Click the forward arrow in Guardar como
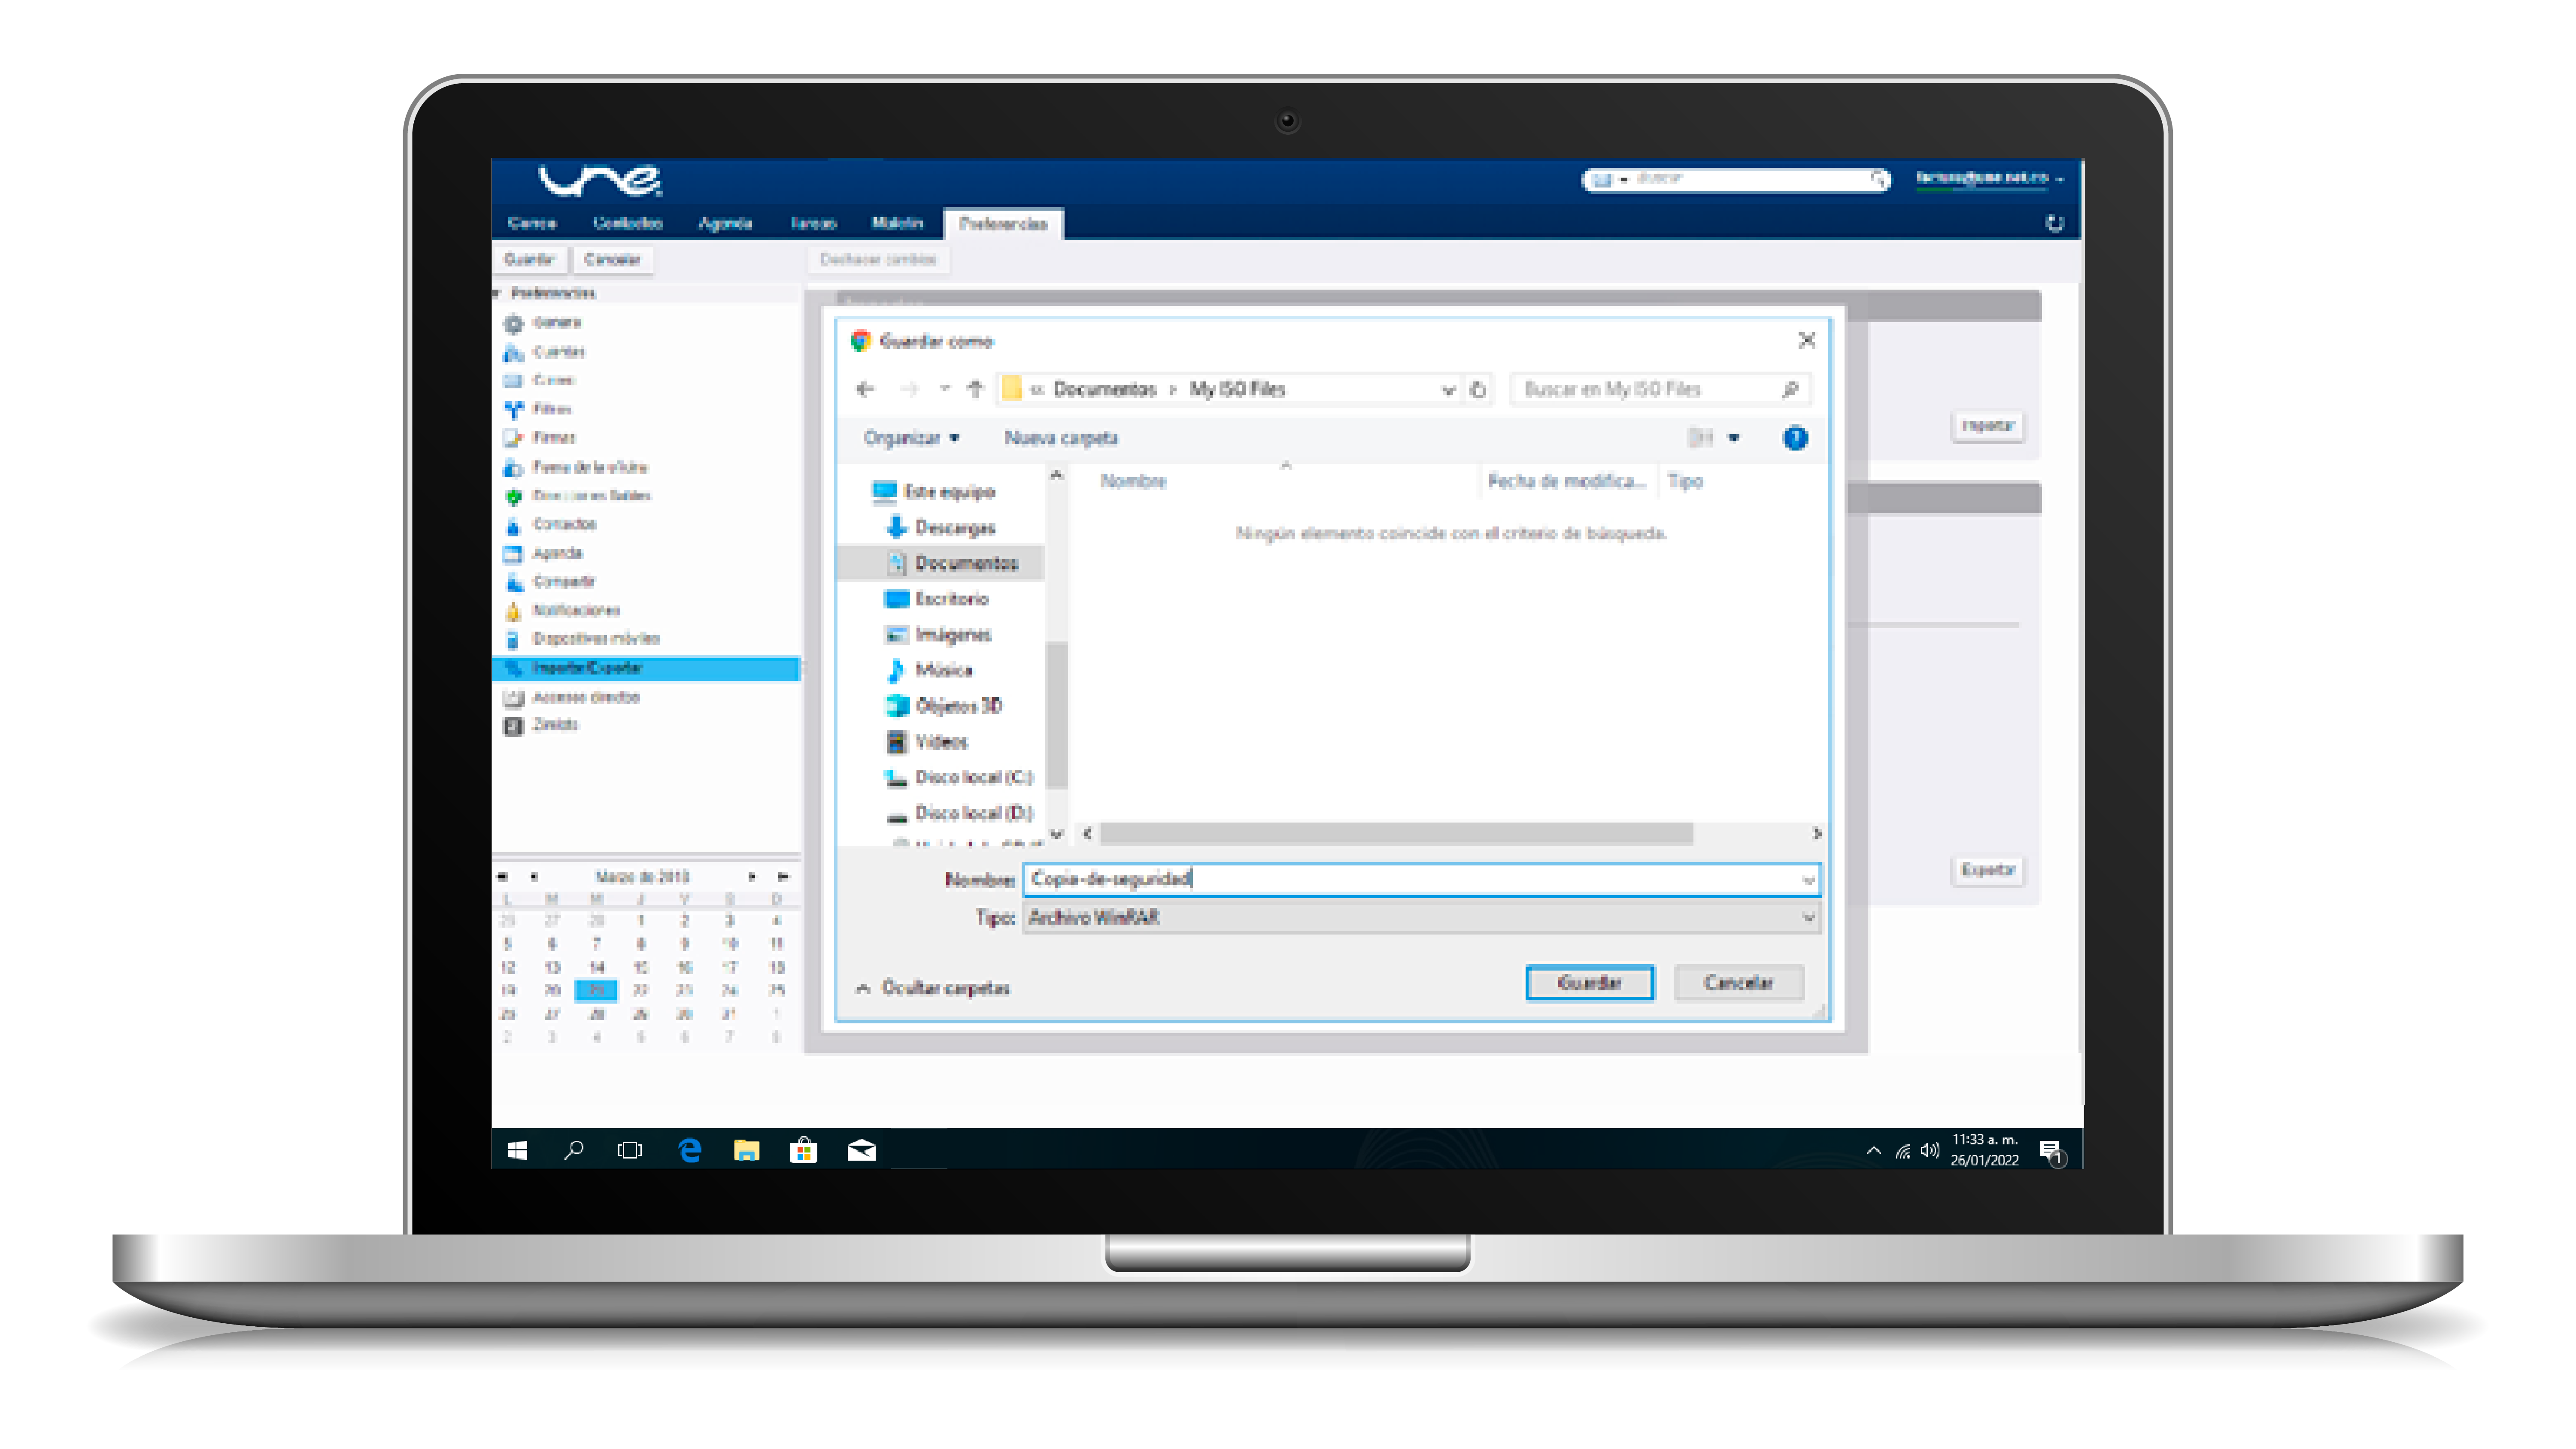The height and width of the screenshot is (1449, 2576). [x=909, y=389]
